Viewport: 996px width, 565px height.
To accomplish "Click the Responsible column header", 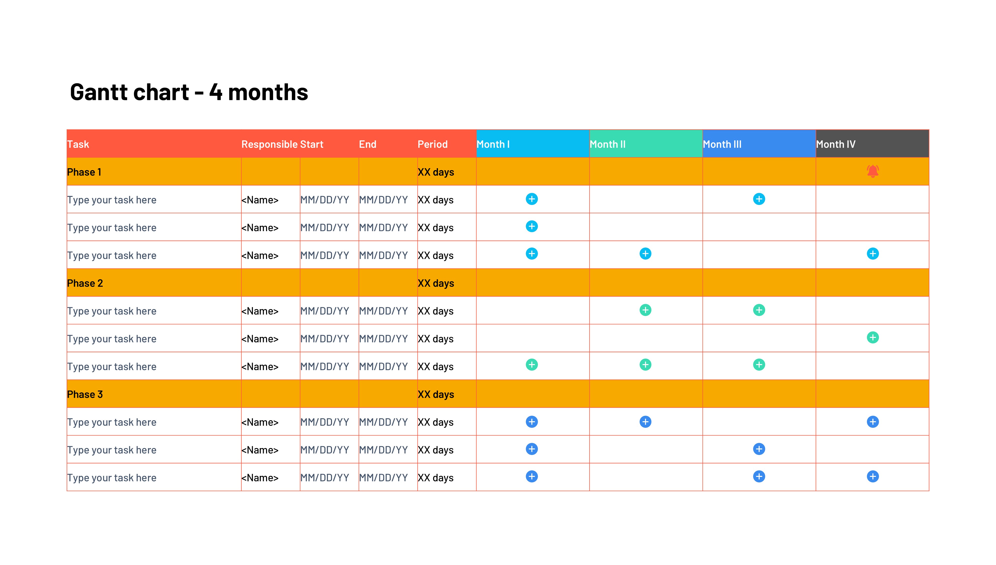I will click(x=270, y=144).
